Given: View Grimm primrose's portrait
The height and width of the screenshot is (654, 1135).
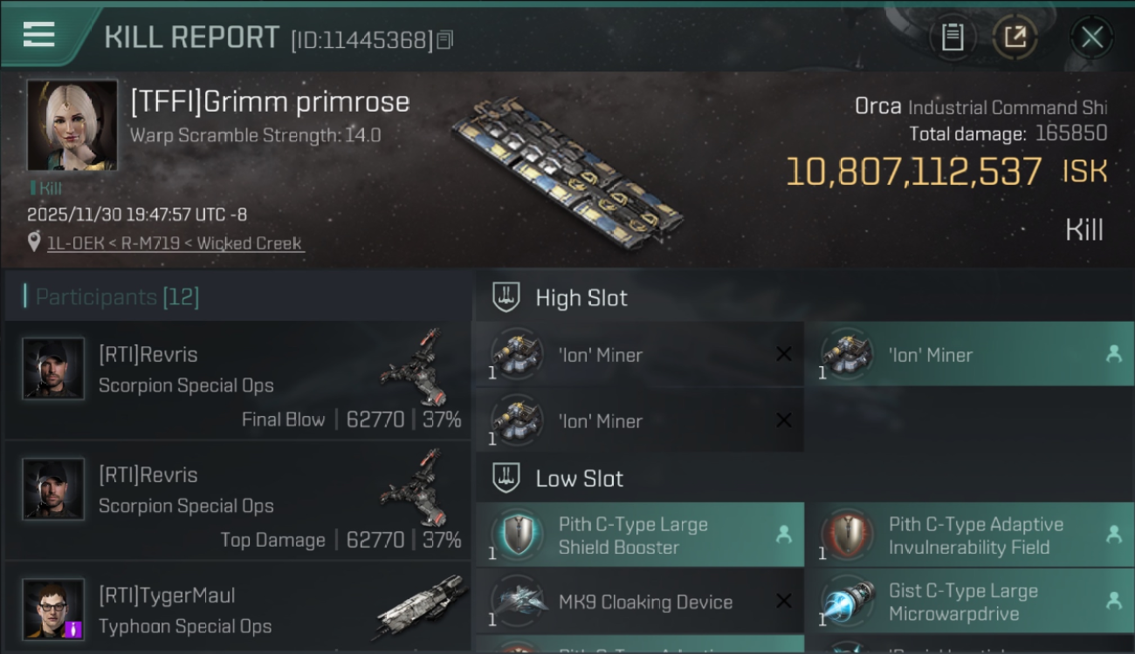Looking at the screenshot, I should (72, 125).
